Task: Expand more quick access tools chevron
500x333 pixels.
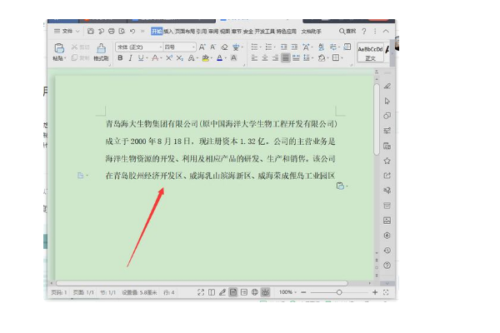Action: point(142,32)
